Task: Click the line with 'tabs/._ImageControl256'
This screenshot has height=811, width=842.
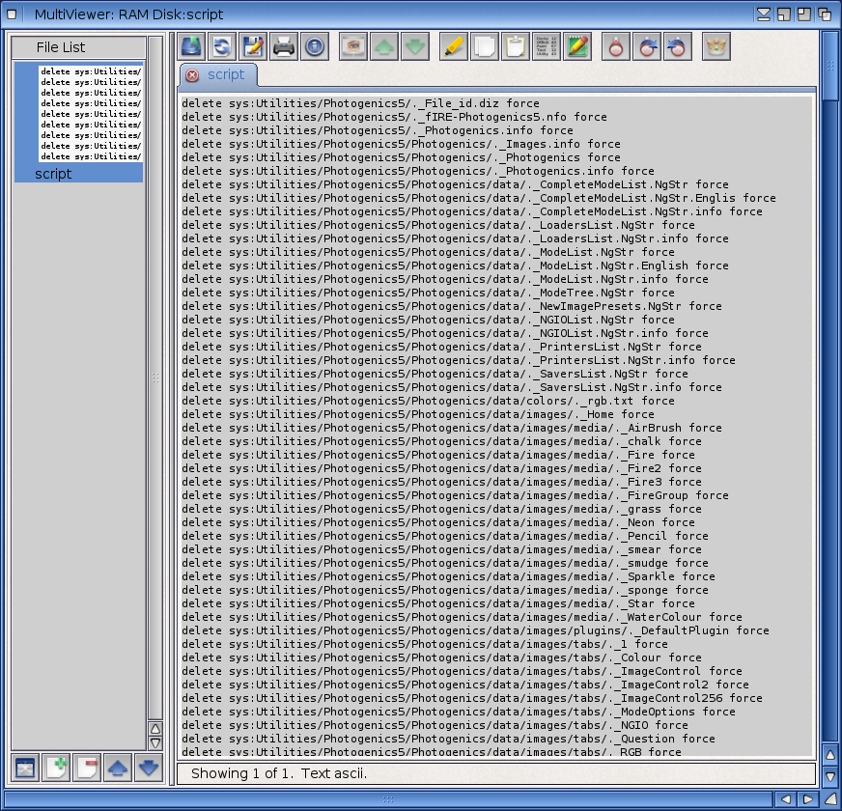Action: (x=472, y=698)
